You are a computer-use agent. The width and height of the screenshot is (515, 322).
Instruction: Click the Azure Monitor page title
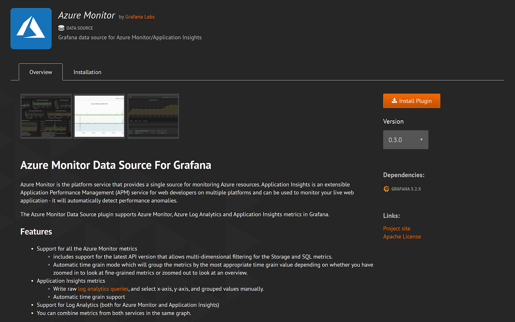pos(87,15)
